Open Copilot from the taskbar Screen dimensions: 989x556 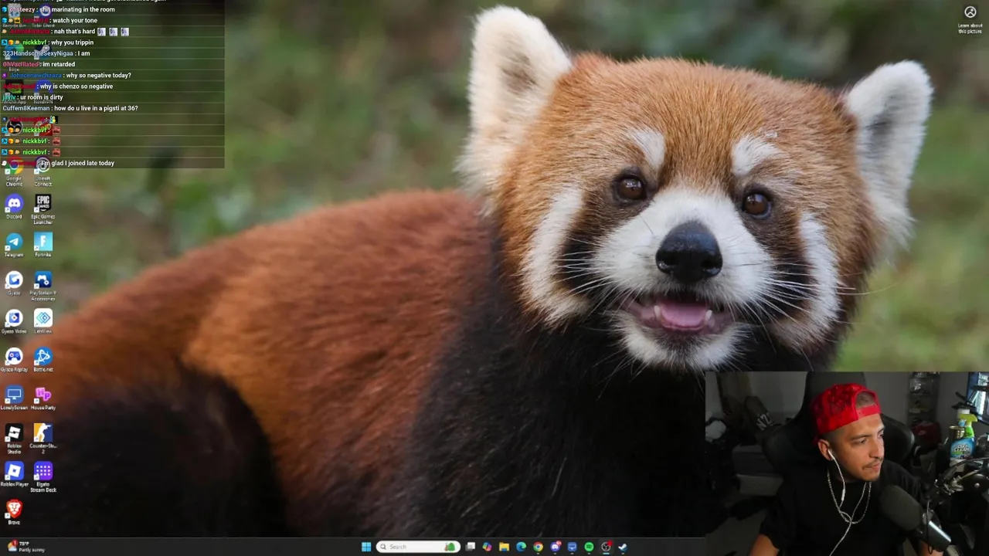[x=487, y=547]
